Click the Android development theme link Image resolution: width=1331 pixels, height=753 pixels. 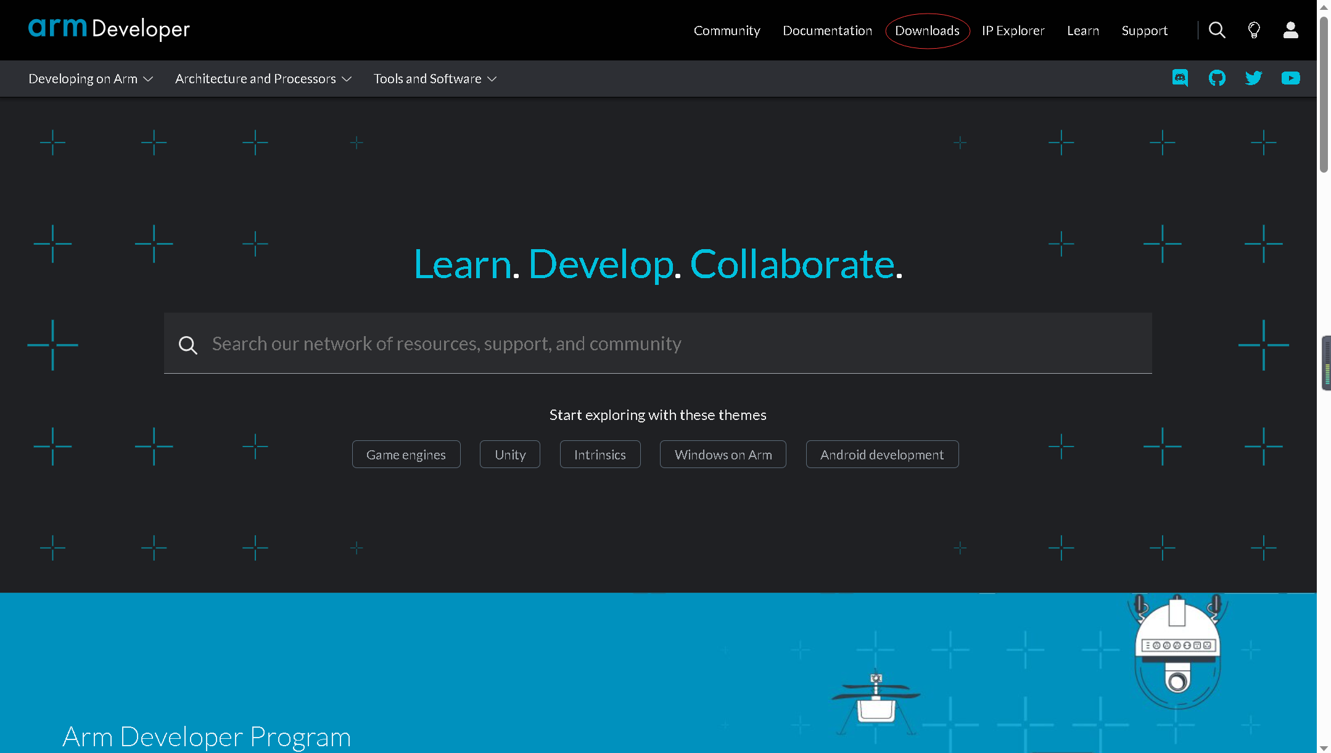point(881,454)
